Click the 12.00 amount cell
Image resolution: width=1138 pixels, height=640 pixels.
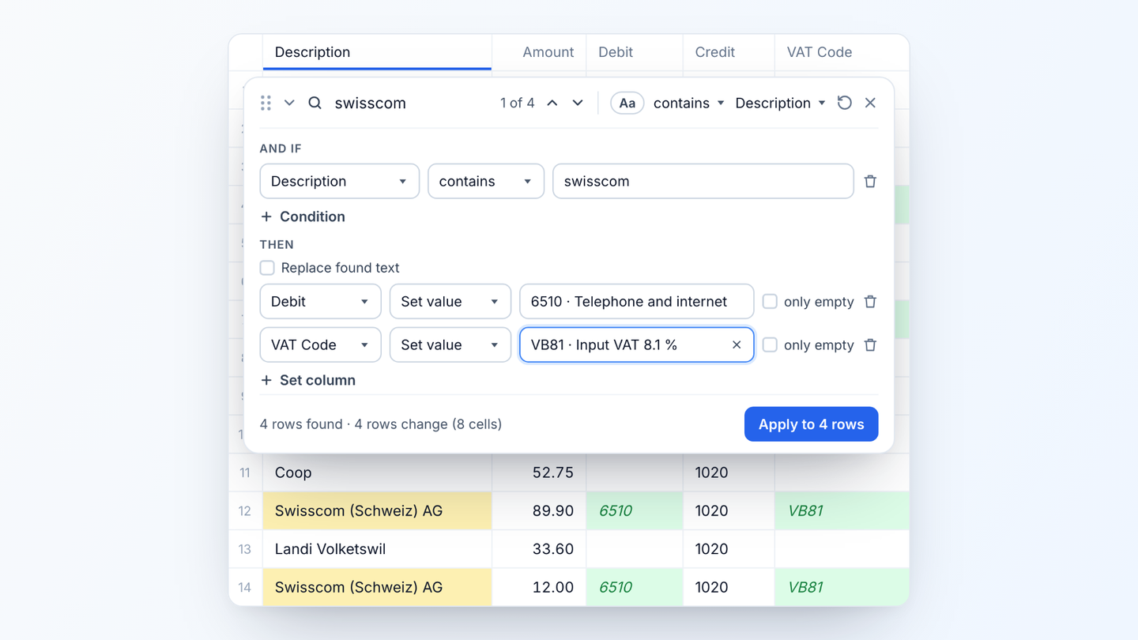(x=539, y=587)
